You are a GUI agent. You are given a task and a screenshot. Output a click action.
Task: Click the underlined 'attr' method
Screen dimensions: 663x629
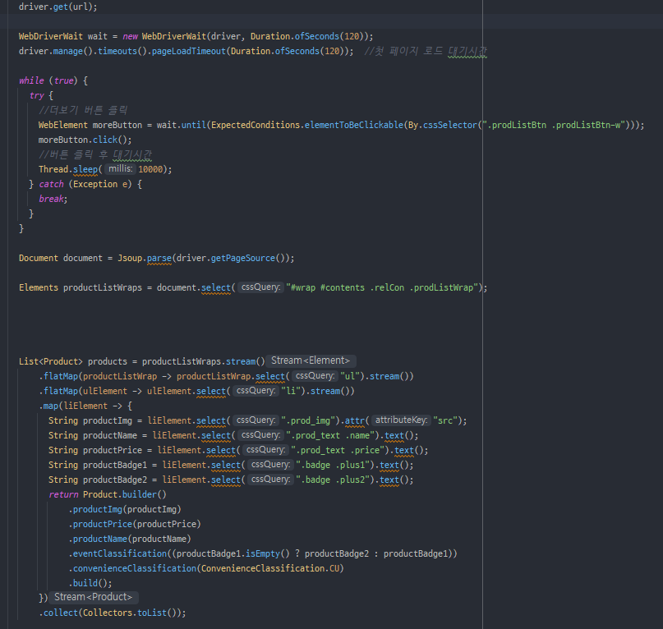(x=355, y=421)
